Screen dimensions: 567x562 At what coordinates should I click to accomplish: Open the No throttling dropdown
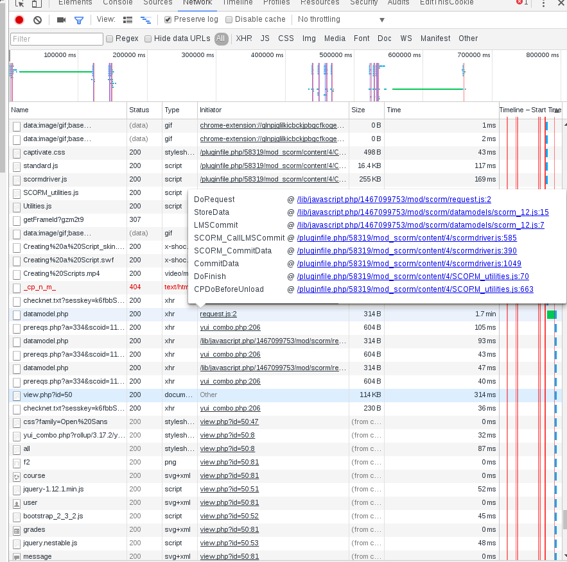pyautogui.click(x=341, y=19)
